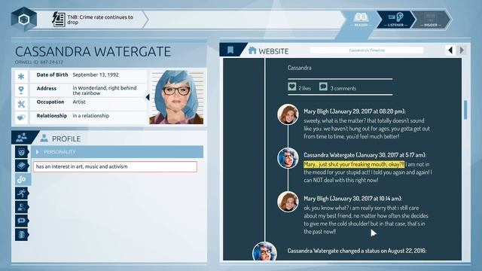Go forward with the right arrow button
The height and width of the screenshot is (271, 482).
(x=462, y=50)
